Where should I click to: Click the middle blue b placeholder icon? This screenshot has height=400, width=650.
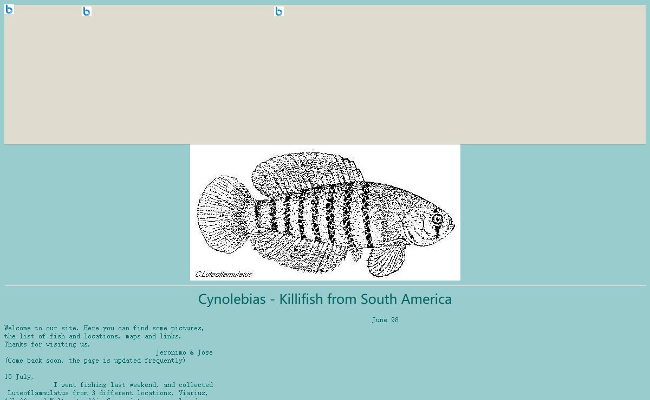[x=87, y=11]
